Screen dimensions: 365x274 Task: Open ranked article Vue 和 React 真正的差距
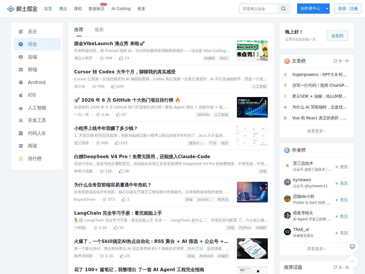click(319, 118)
